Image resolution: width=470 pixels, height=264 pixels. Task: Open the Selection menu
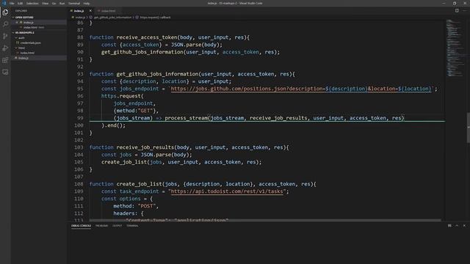point(32,3)
